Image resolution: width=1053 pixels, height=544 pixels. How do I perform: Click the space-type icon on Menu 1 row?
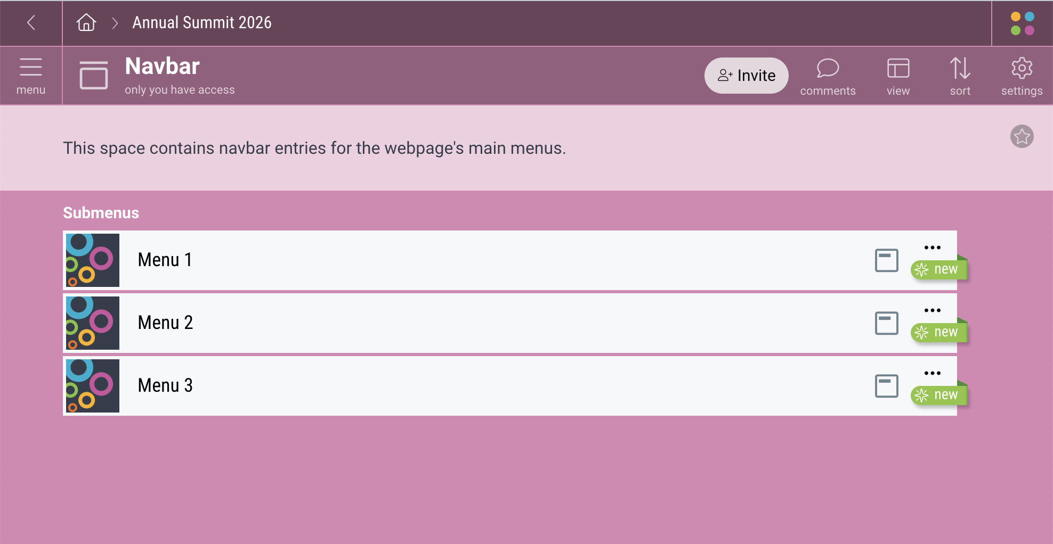[887, 260]
